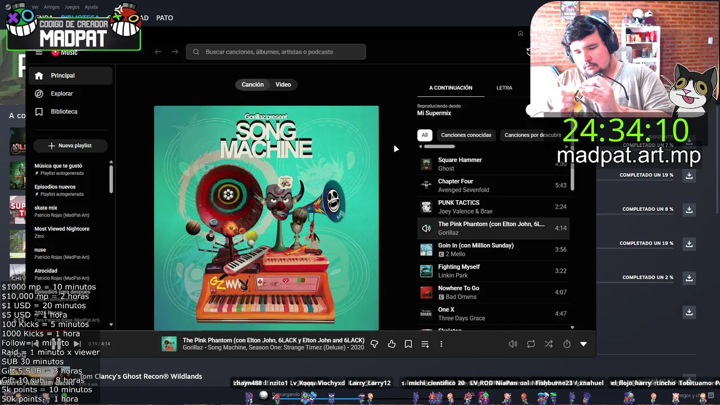Select the Canciones por descubrir filter chip
This screenshot has width=720, height=405.
(x=533, y=135)
